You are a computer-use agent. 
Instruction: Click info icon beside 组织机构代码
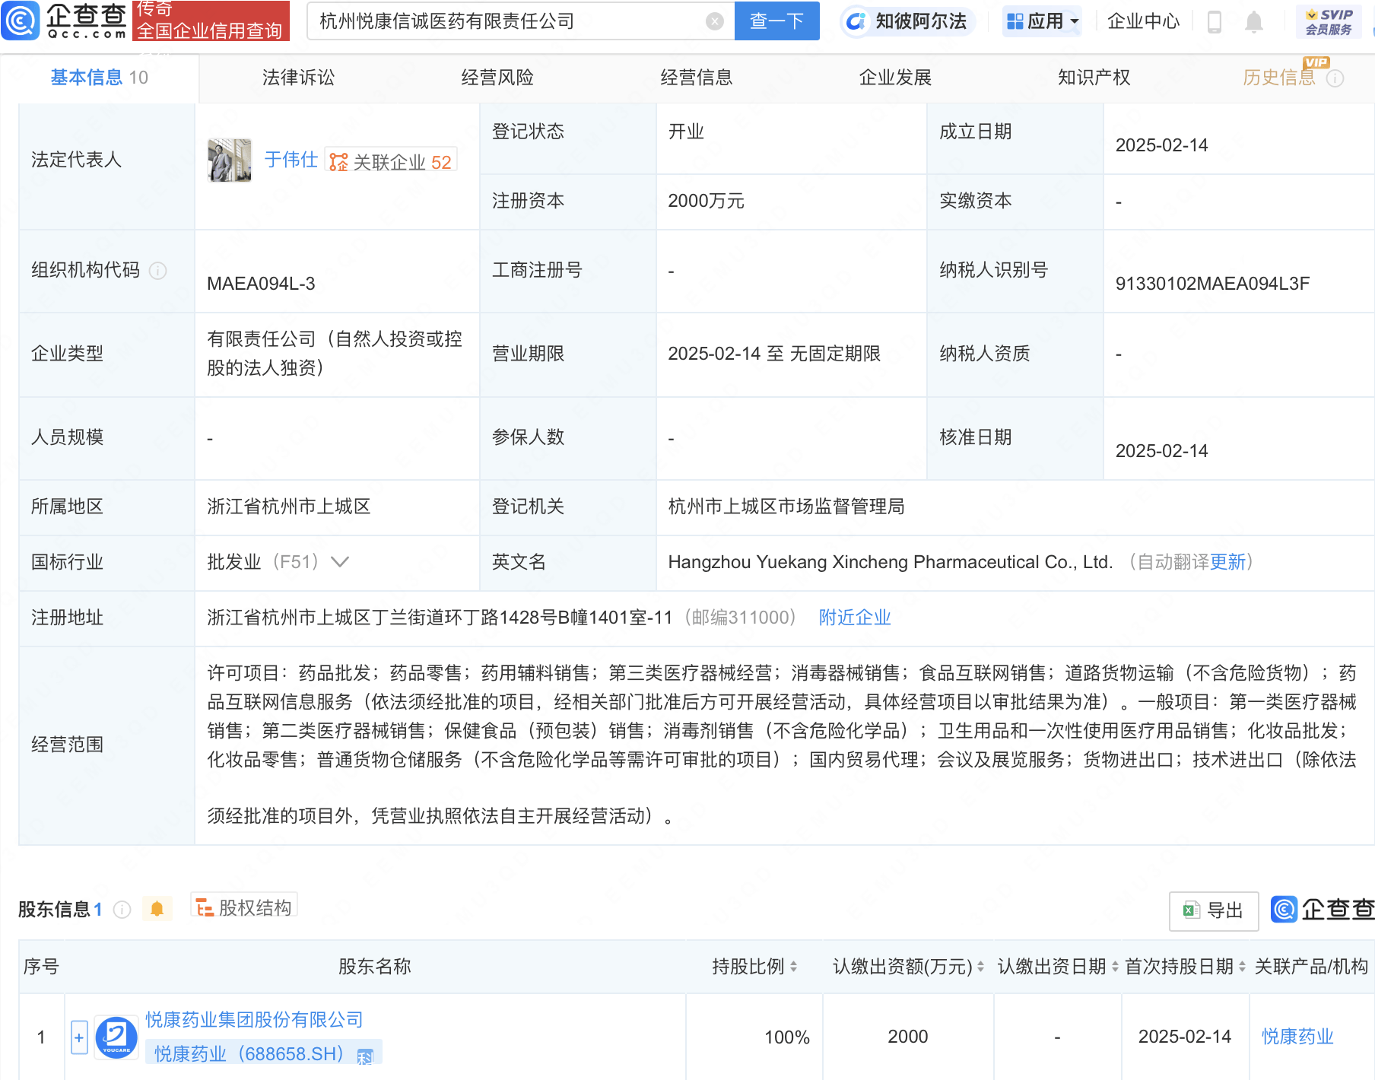(158, 271)
